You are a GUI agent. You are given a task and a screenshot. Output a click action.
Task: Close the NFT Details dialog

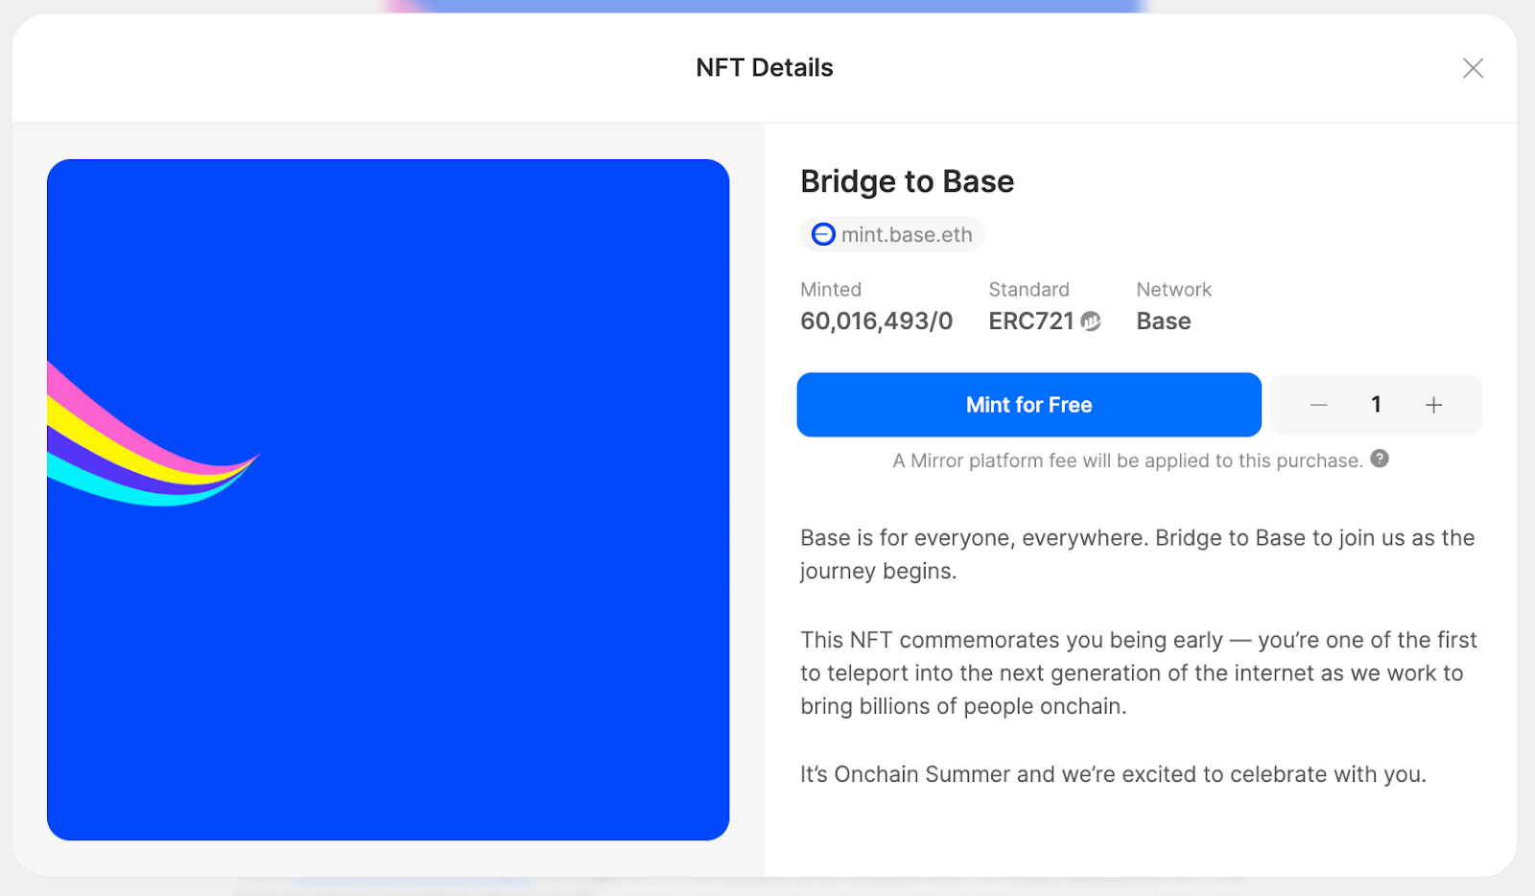(x=1473, y=68)
